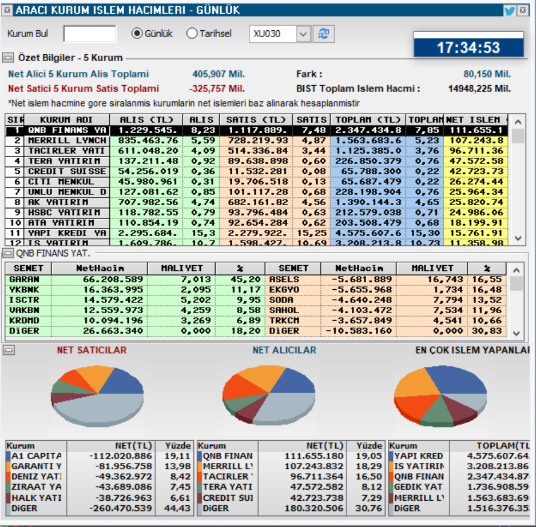Click the TRKCM stock row
536x527 pixels.
pyautogui.click(x=386, y=320)
